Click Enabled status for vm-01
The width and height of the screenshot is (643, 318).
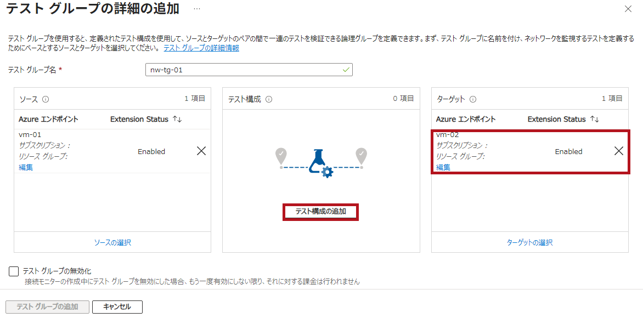(x=151, y=151)
